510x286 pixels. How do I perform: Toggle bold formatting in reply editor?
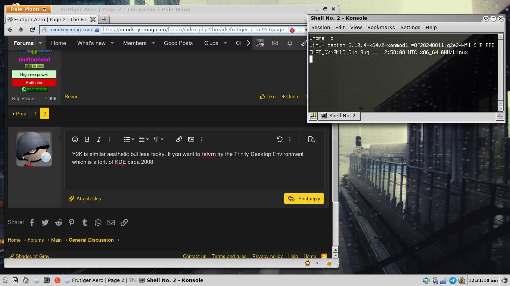(x=87, y=139)
